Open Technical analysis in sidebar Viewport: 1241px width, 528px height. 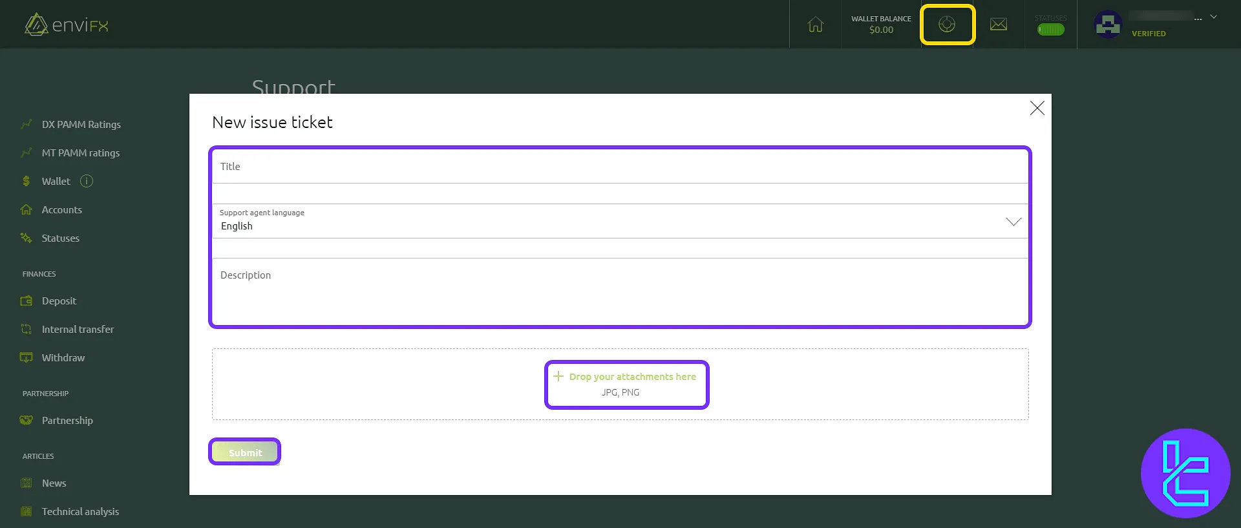80,511
